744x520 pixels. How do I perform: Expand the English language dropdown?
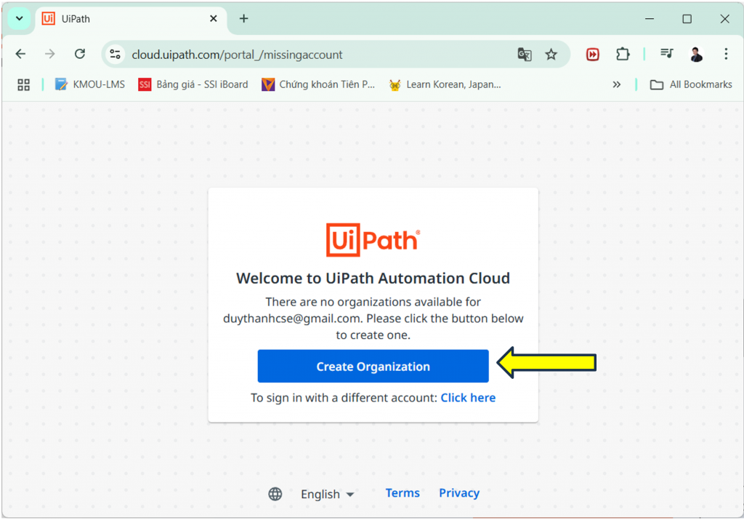328,494
